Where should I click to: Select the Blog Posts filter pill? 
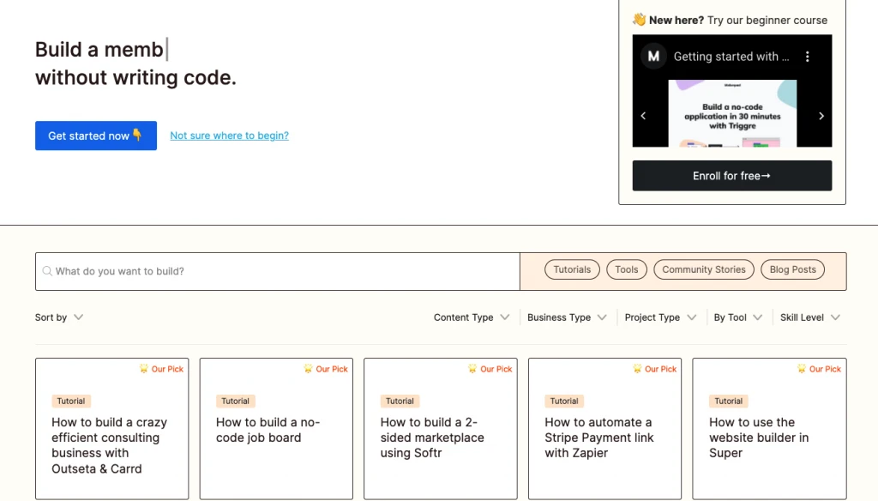click(x=792, y=269)
